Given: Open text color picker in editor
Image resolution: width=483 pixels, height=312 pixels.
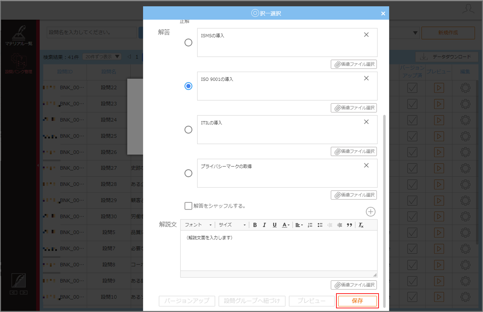Looking at the screenshot, I should point(286,225).
